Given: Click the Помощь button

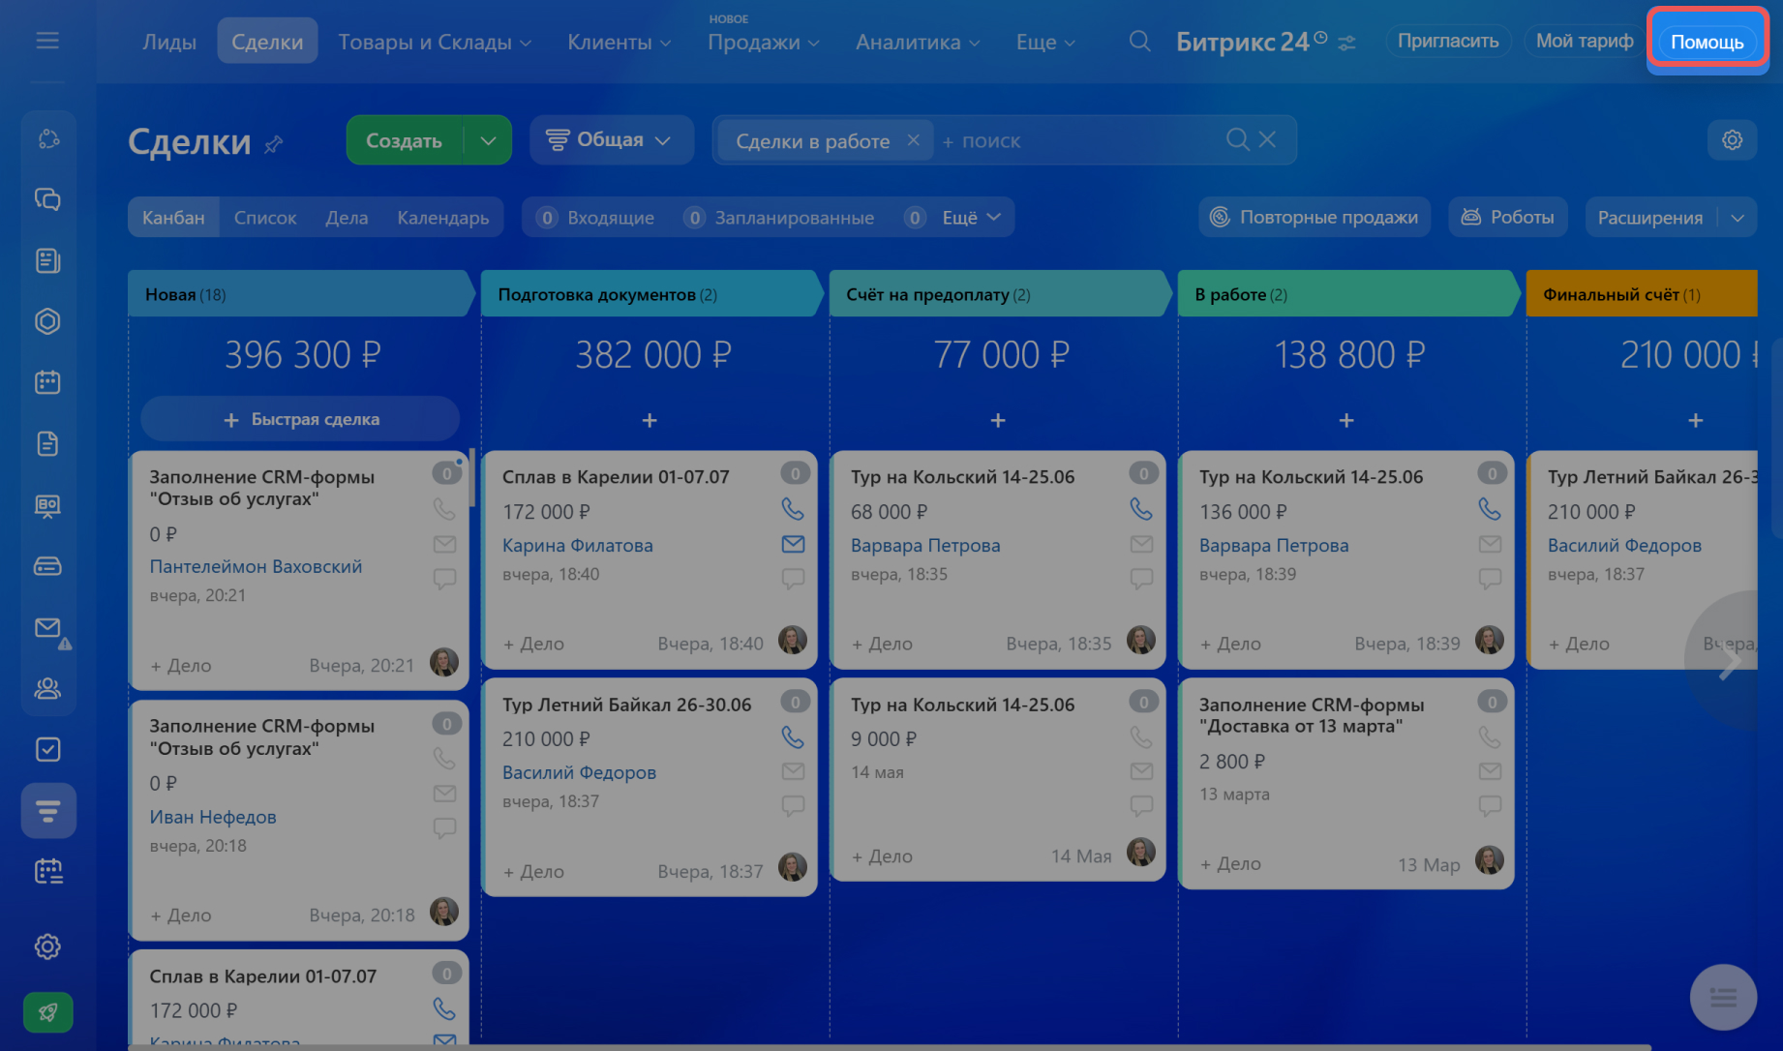Looking at the screenshot, I should (1707, 42).
